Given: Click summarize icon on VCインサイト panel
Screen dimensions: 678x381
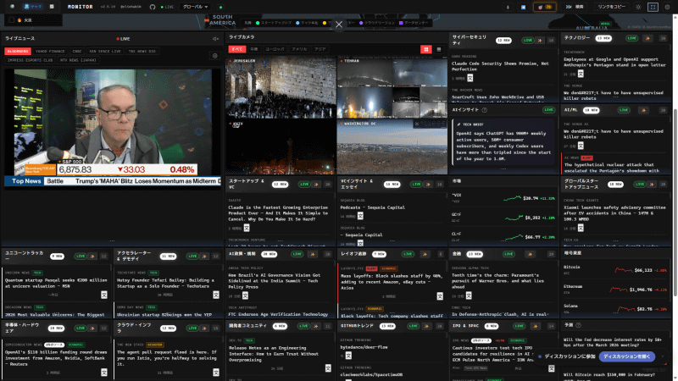Looking at the screenshot, I should pos(428,185).
